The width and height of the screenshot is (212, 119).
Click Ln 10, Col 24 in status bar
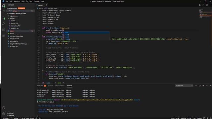pos(175,118)
